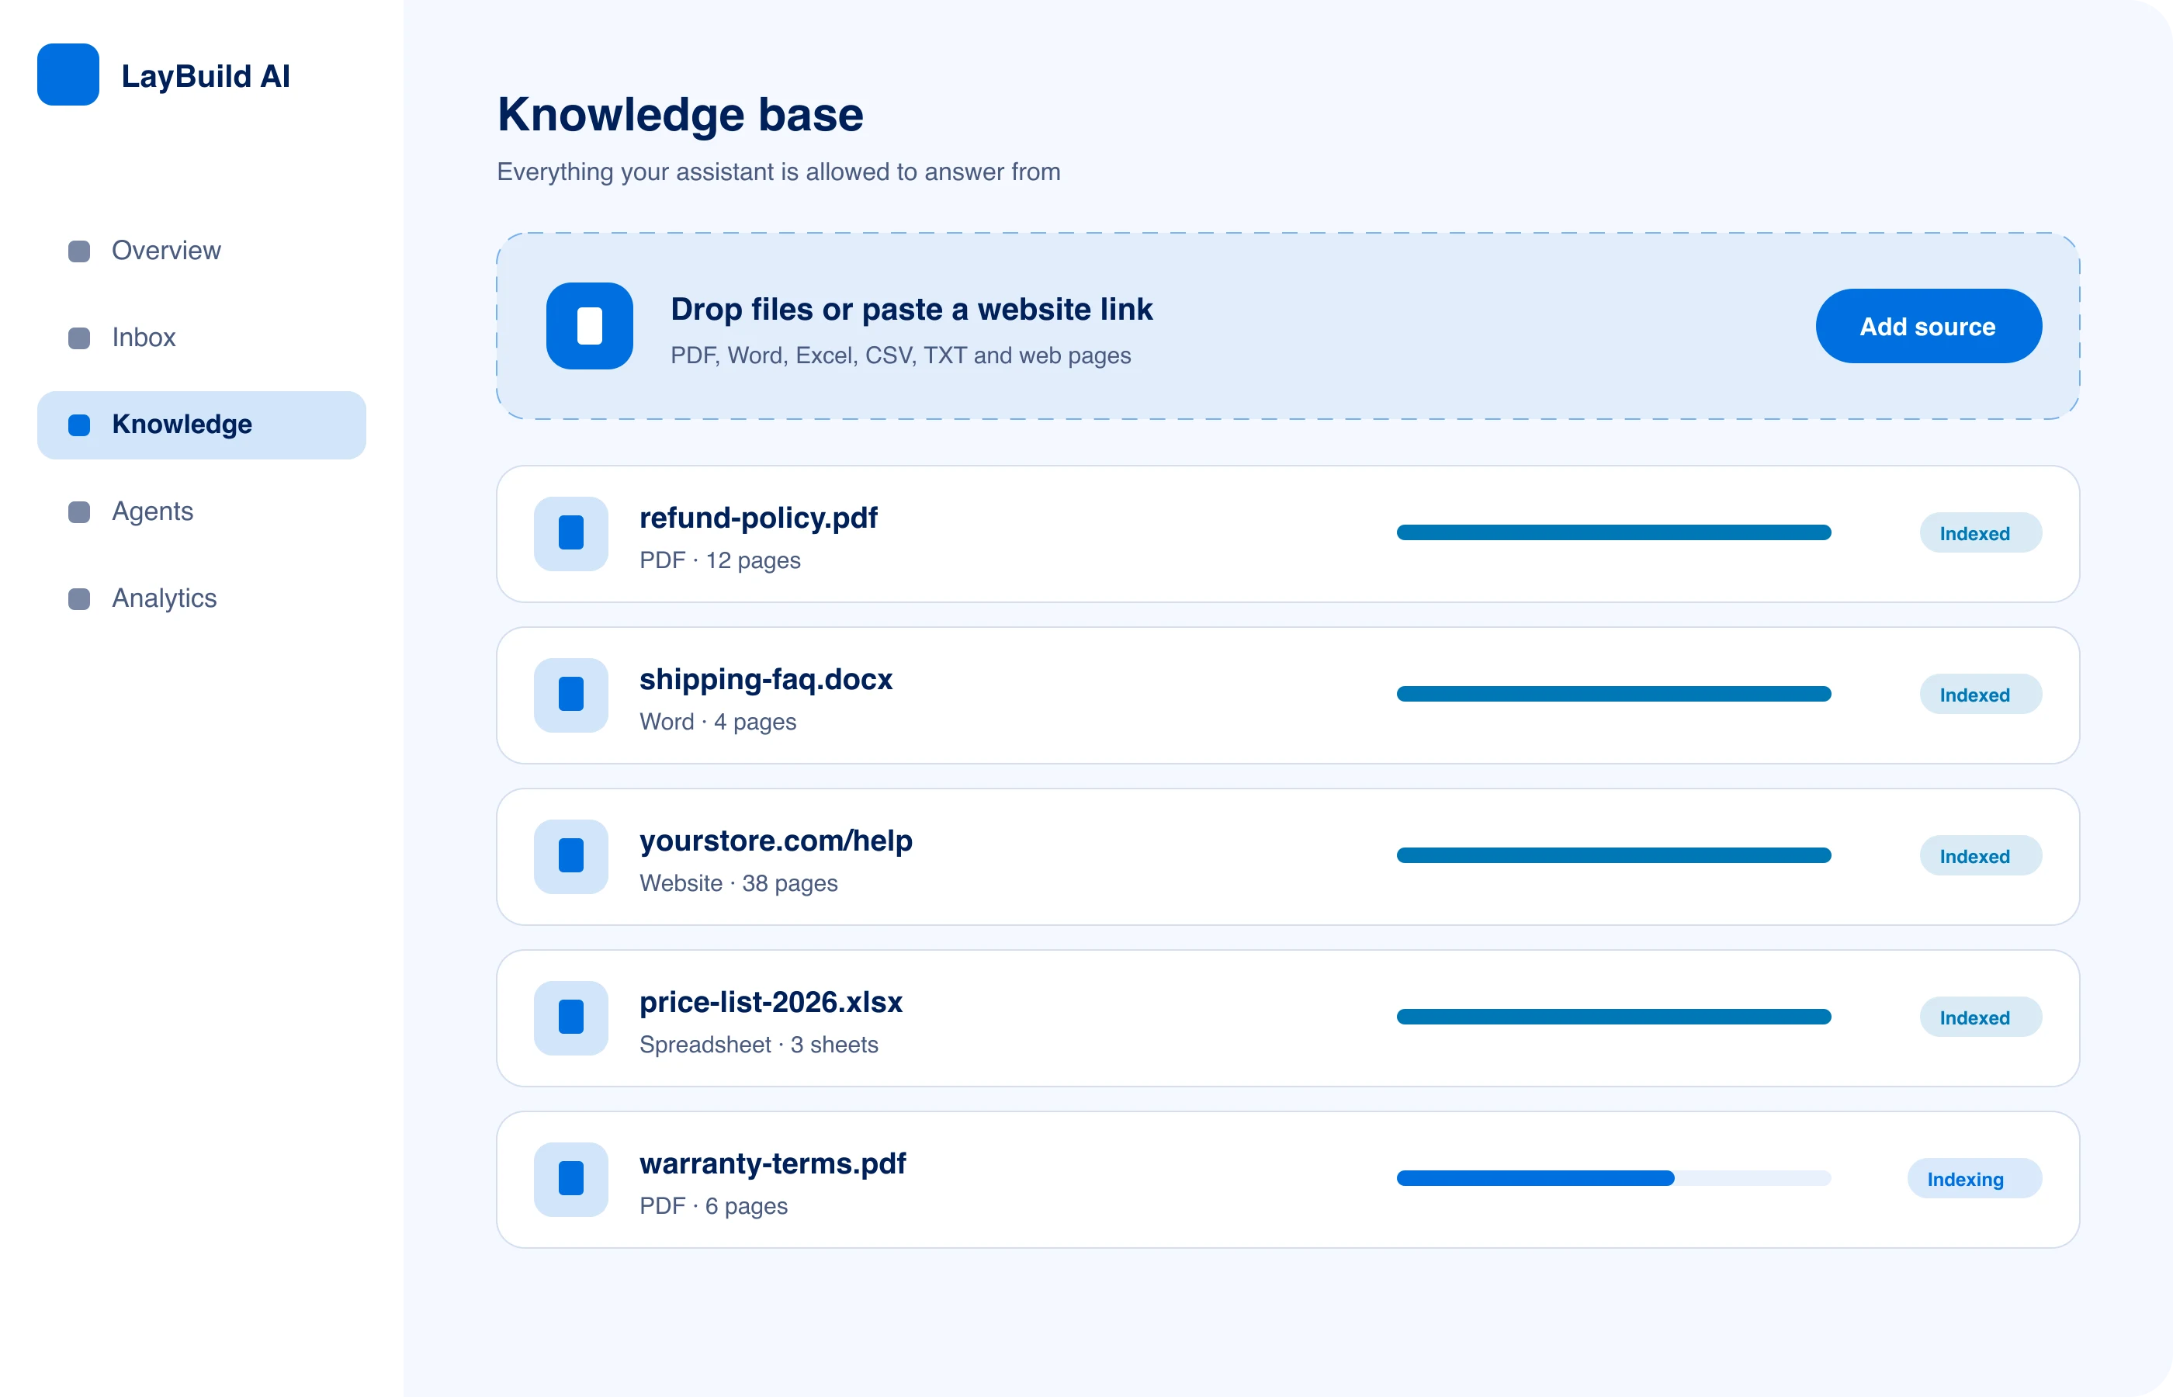
Task: Click the refund-policy.pdf file icon
Action: pos(570,533)
